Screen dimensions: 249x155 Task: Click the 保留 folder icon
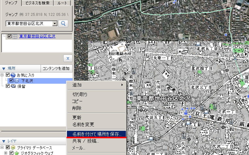tap(13, 86)
